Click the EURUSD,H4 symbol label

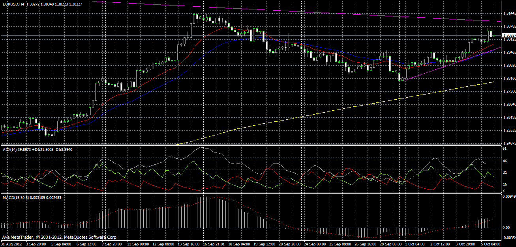point(13,4)
